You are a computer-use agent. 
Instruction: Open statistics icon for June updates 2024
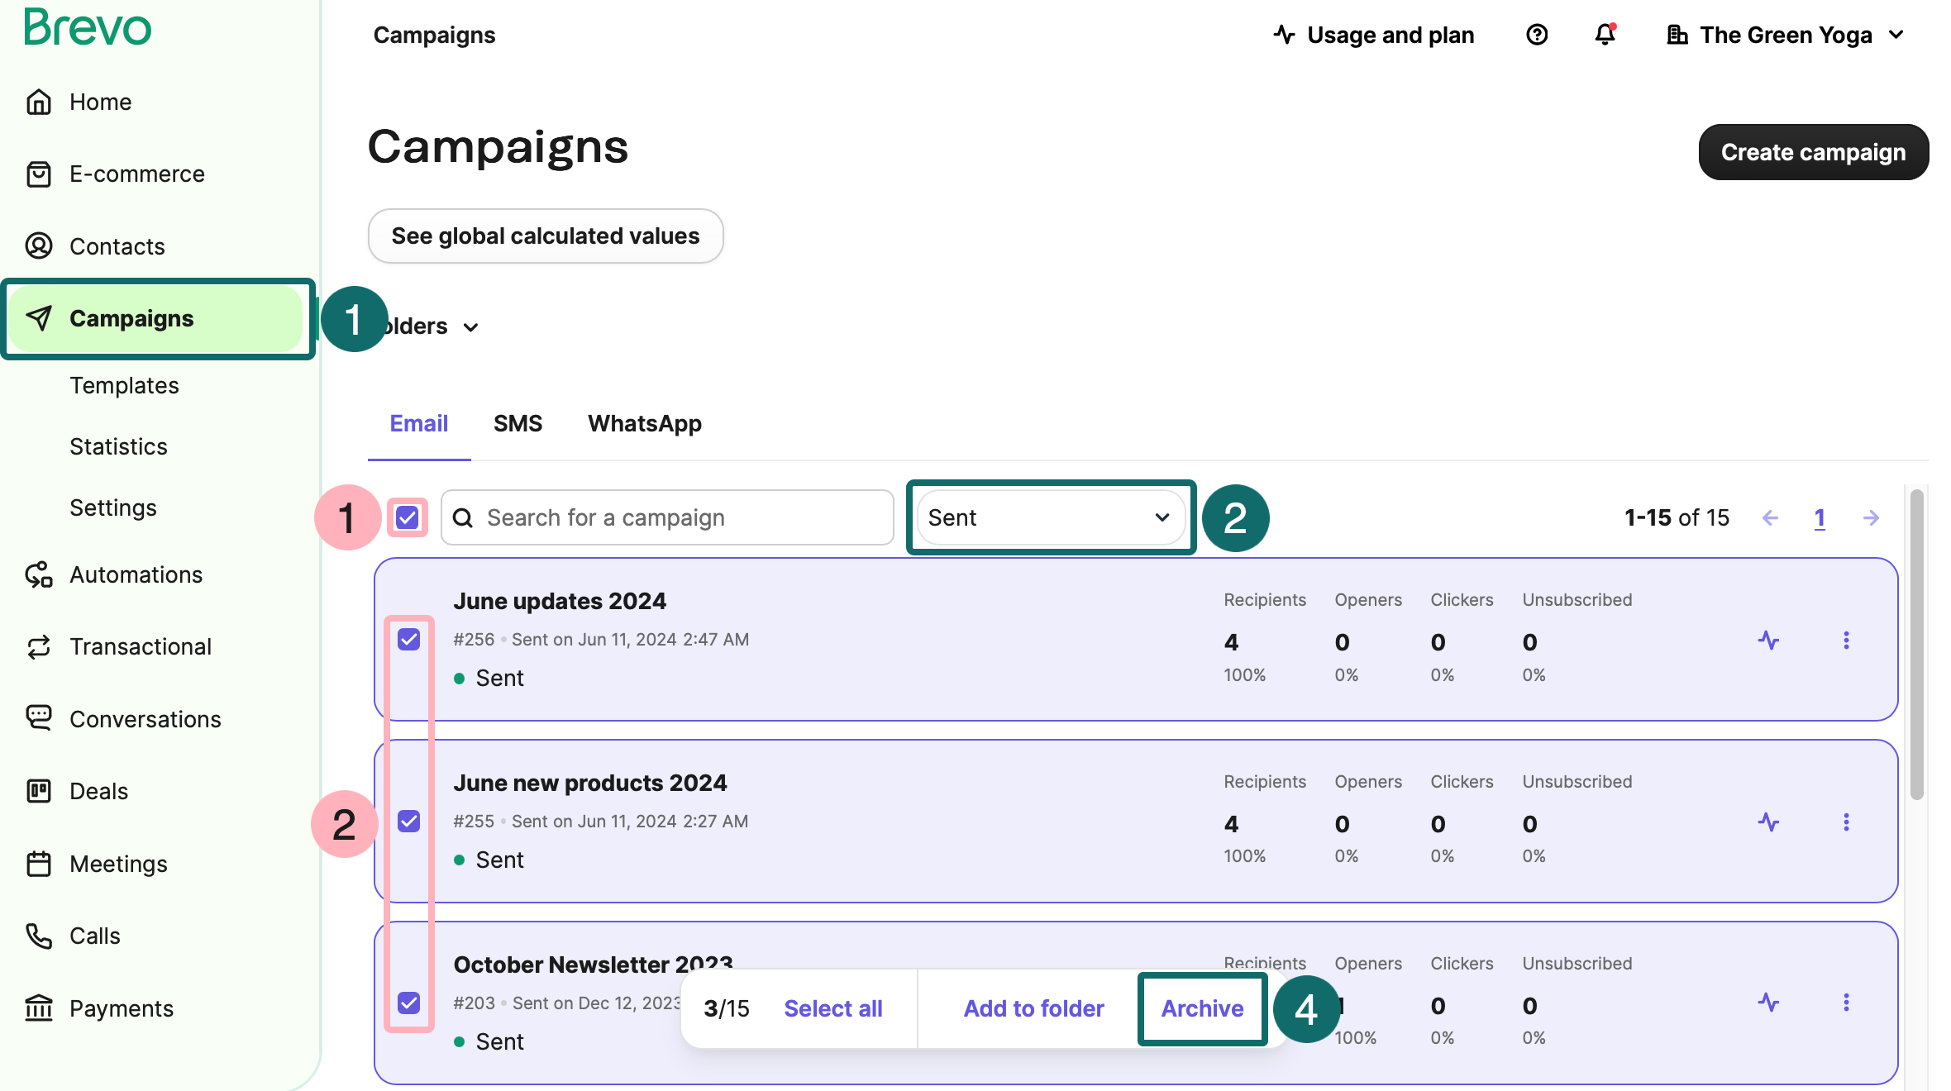1768,641
